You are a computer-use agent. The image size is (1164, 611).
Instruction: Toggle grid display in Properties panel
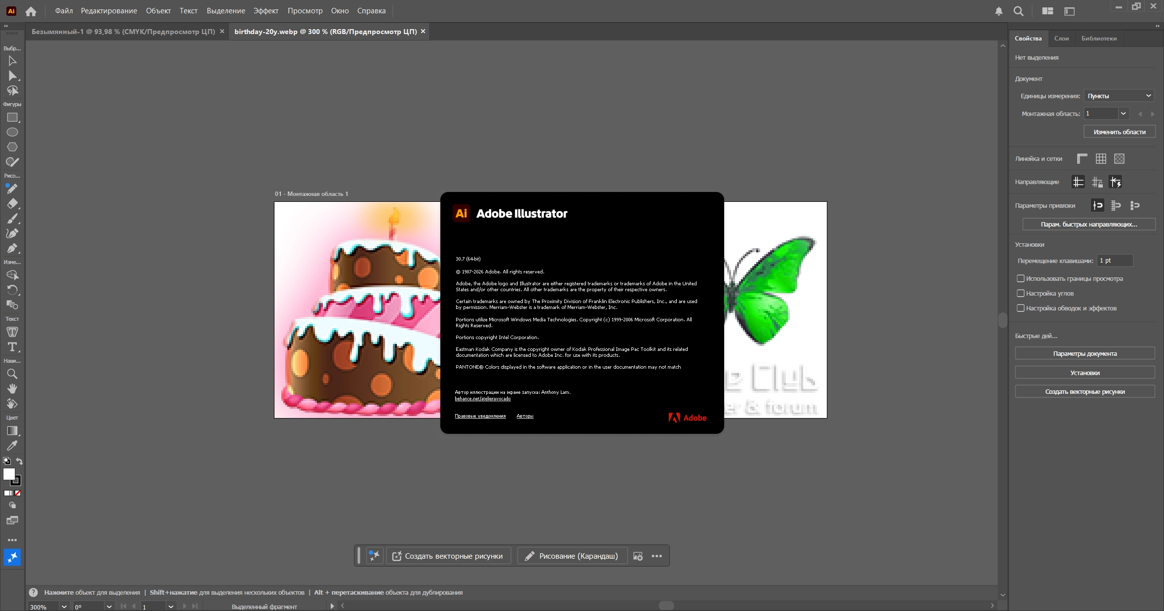(x=1101, y=158)
